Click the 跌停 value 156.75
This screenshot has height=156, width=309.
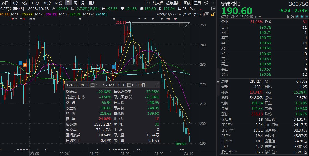tap(301, 114)
